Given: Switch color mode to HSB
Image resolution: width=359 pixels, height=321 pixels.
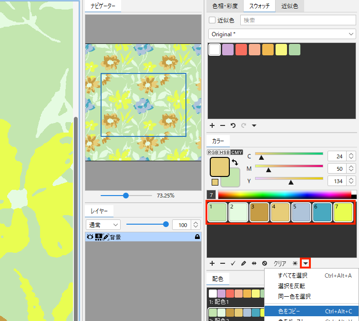Looking at the screenshot, I should coord(225,152).
